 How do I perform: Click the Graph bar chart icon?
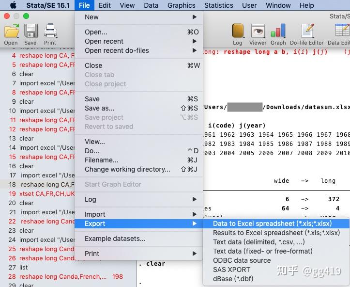278,31
